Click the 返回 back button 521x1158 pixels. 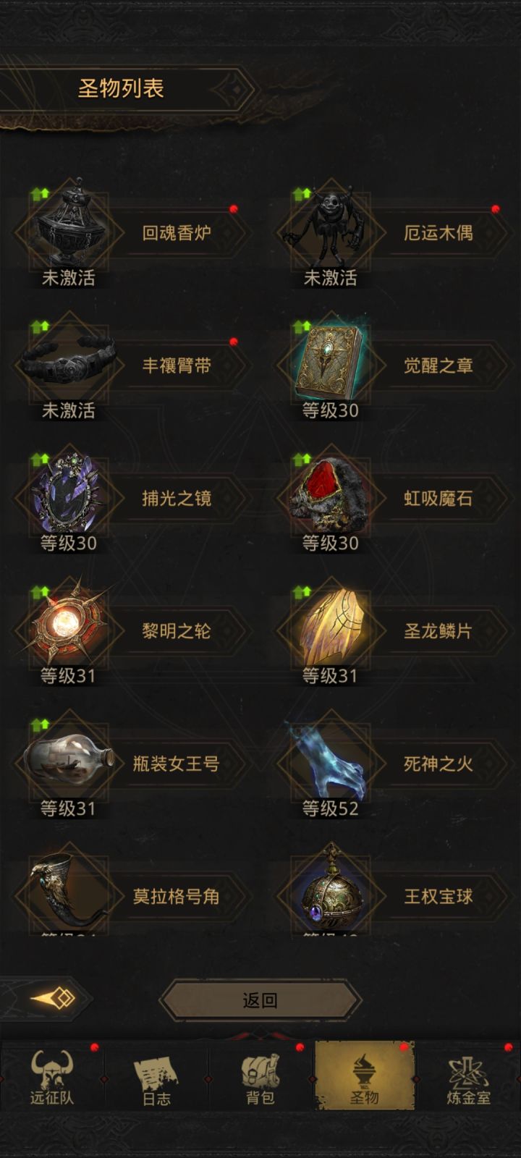260,1000
